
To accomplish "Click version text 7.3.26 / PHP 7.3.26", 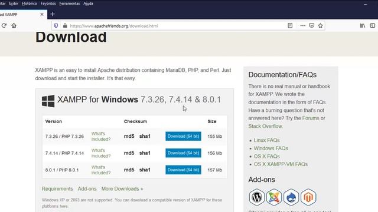I will (x=64, y=136).
